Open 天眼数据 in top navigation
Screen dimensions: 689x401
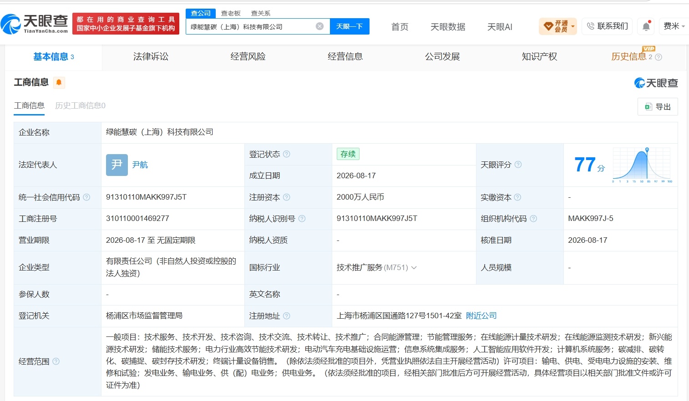[448, 27]
